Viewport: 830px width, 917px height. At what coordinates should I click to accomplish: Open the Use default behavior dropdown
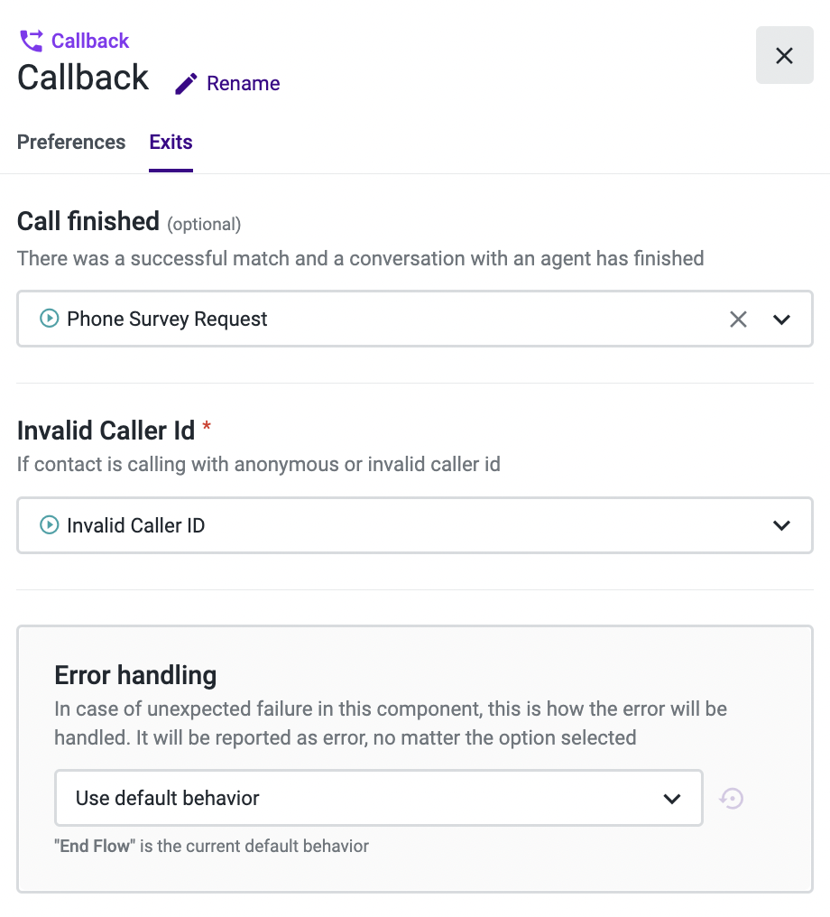(378, 798)
